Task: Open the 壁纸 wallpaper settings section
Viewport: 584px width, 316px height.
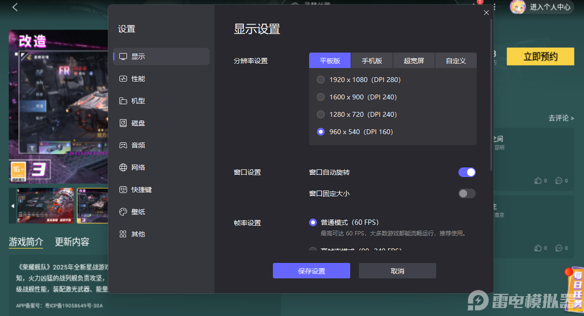Action: coord(161,212)
